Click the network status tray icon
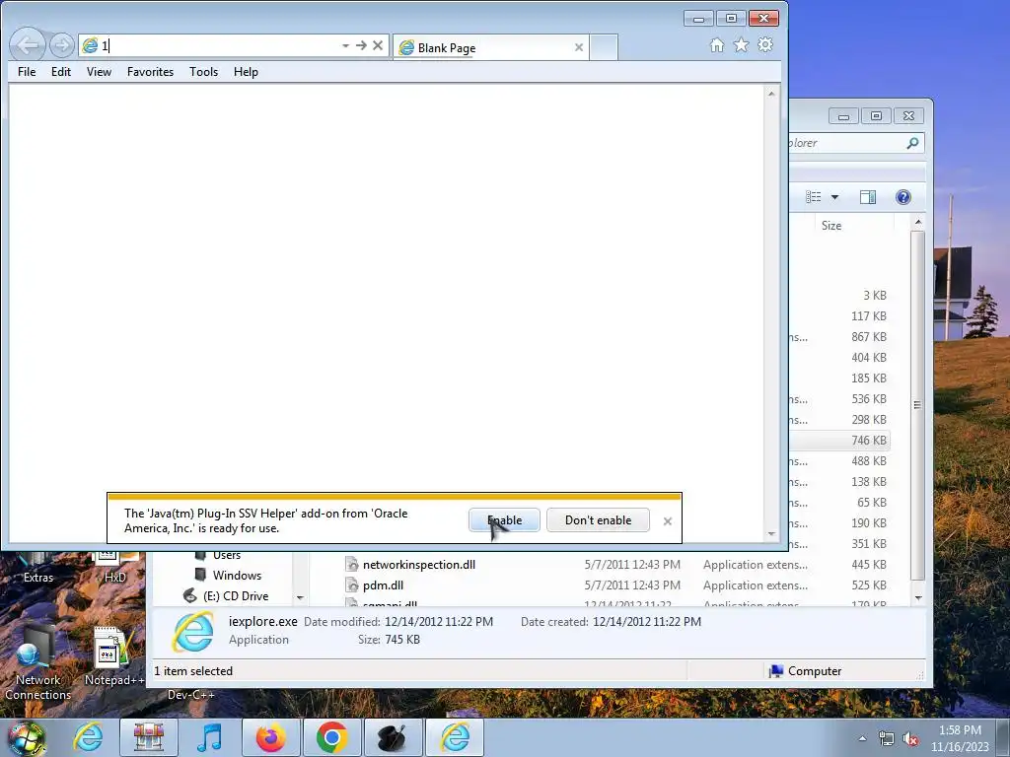The width and height of the screenshot is (1010, 757). coord(887,739)
